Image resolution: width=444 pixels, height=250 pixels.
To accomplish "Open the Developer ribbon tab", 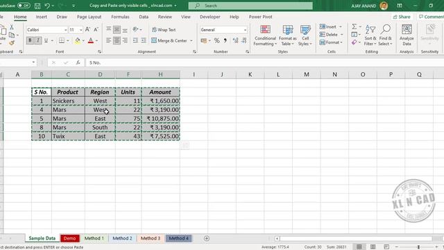I will click(210, 17).
